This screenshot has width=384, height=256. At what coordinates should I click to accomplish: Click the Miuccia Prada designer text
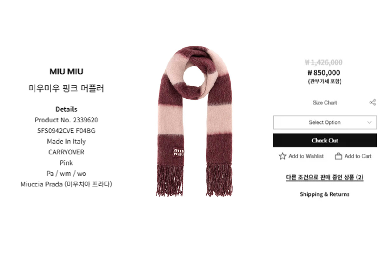point(66,184)
